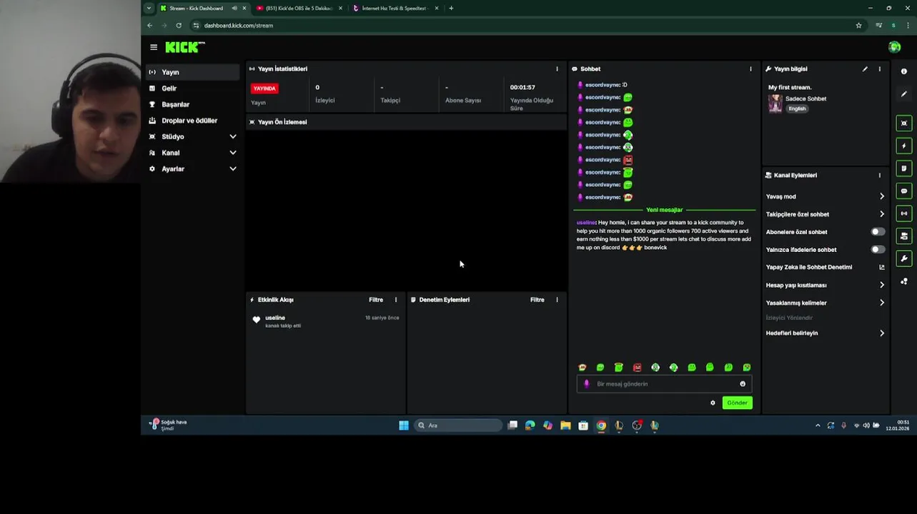Open Chrome tab search dropdown arrow
917x514 pixels.
149,8
